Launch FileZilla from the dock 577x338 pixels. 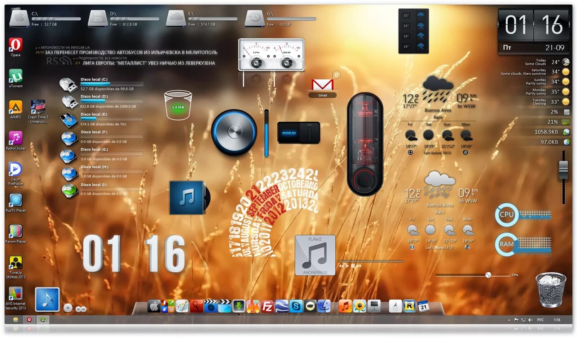(x=267, y=307)
